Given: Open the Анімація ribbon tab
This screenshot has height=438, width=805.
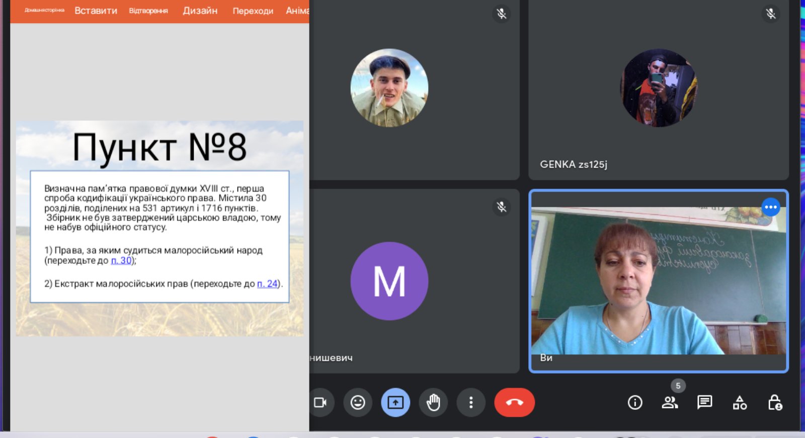Looking at the screenshot, I should point(297,11).
